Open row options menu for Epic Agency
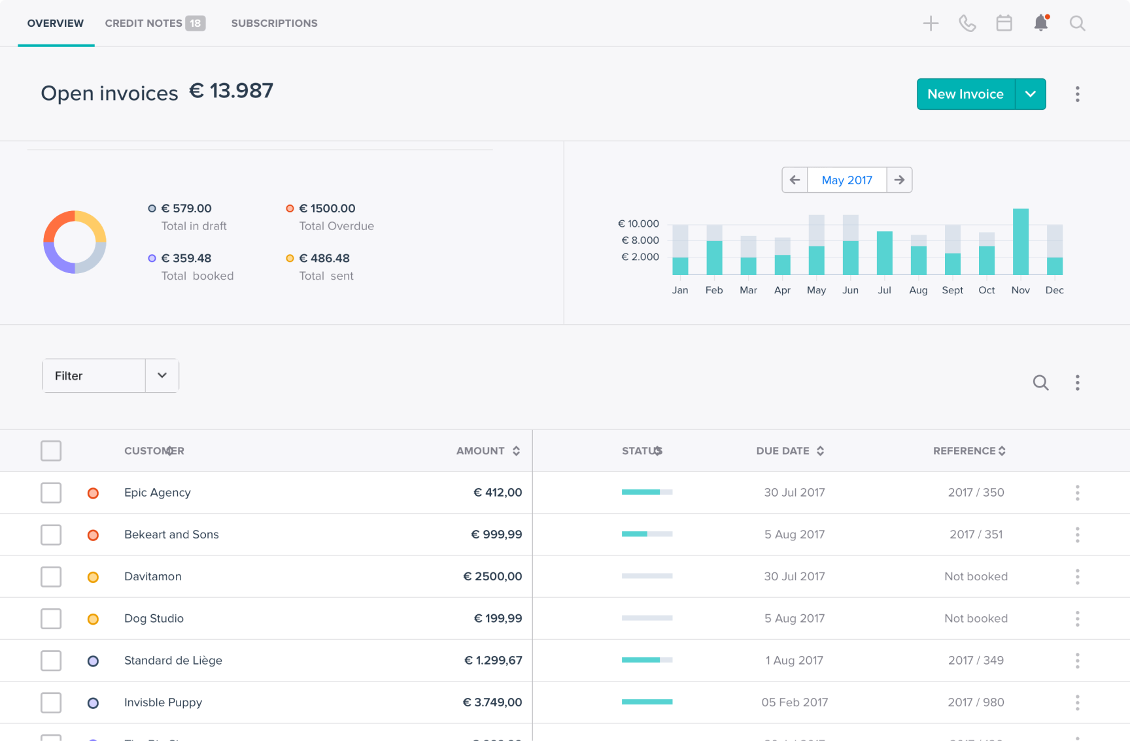 coord(1077,493)
